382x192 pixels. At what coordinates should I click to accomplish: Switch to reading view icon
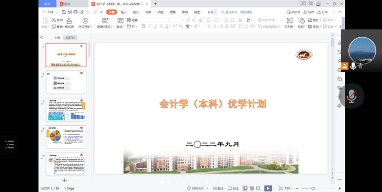pyautogui.click(x=258, y=189)
